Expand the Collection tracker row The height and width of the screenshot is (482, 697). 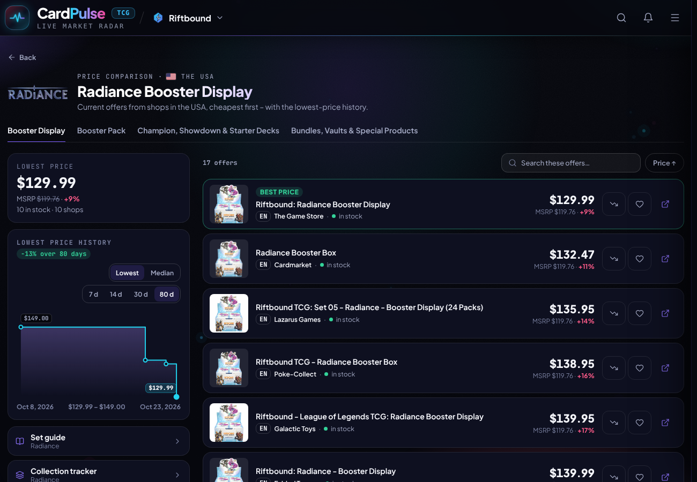[99, 472]
